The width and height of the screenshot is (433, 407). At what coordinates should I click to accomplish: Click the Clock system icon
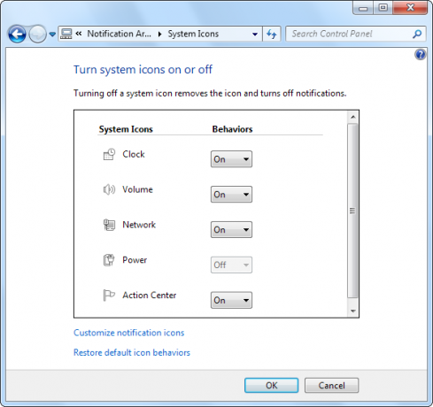pos(109,154)
